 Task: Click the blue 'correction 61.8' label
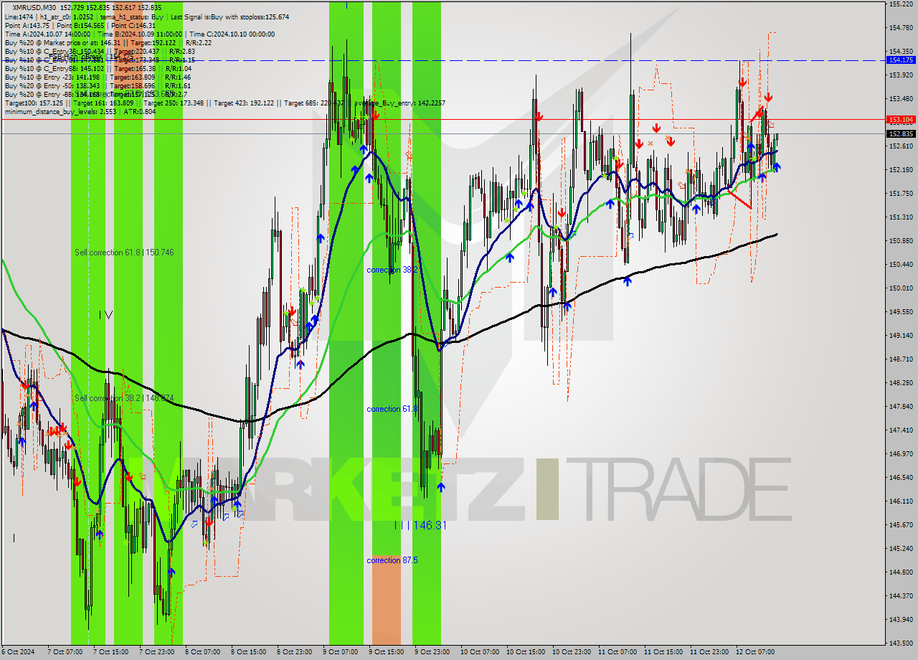point(392,409)
